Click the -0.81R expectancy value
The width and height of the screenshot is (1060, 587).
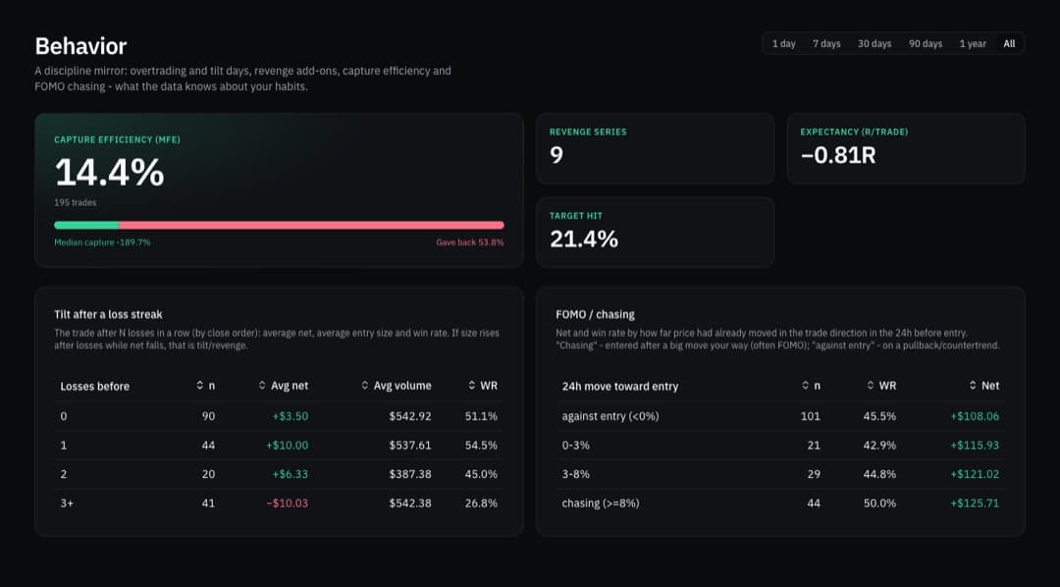(x=838, y=155)
